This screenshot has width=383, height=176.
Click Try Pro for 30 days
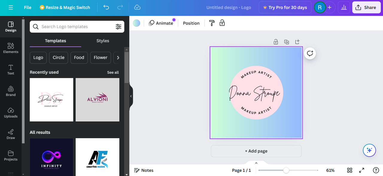point(285,7)
